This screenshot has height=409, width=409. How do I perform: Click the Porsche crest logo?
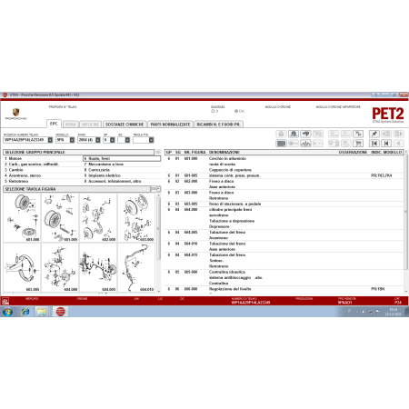click(16, 112)
